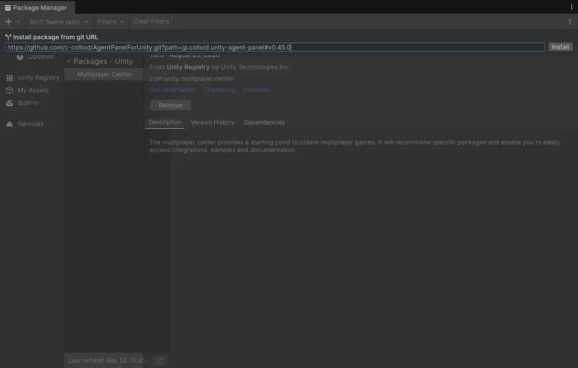Click the My Assets cube icon
The height and width of the screenshot is (368, 578).
click(x=9, y=90)
